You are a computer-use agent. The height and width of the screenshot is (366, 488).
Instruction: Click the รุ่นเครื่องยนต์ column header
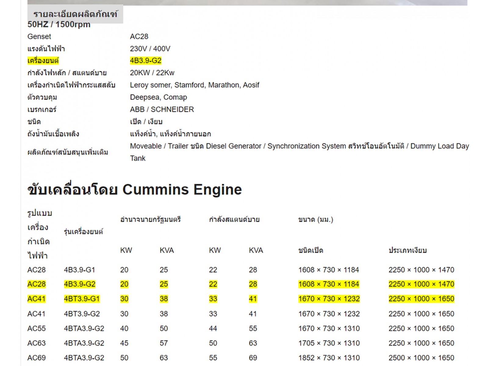click(83, 232)
